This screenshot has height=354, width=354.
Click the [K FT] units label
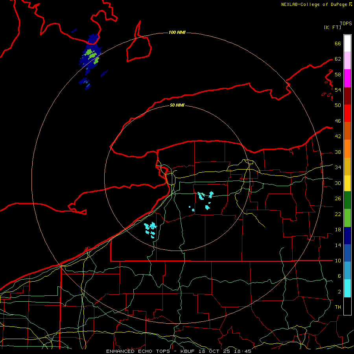(332, 27)
